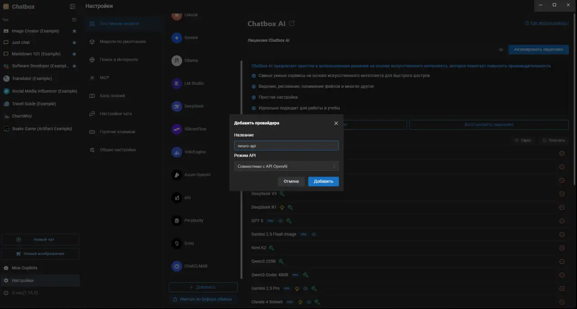Viewport: 577px width, 309px height.
Task: Click the Отмена button
Action: click(x=291, y=182)
